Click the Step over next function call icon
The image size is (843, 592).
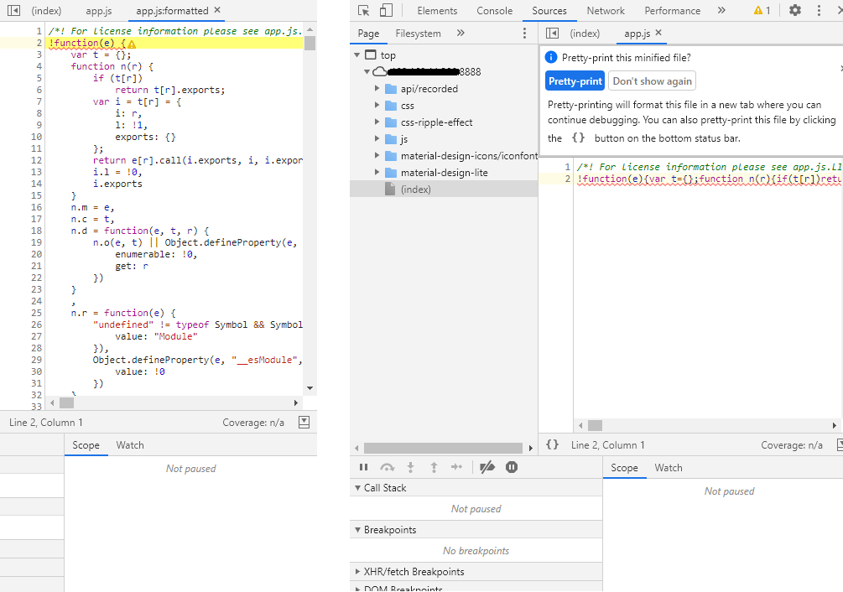[387, 467]
